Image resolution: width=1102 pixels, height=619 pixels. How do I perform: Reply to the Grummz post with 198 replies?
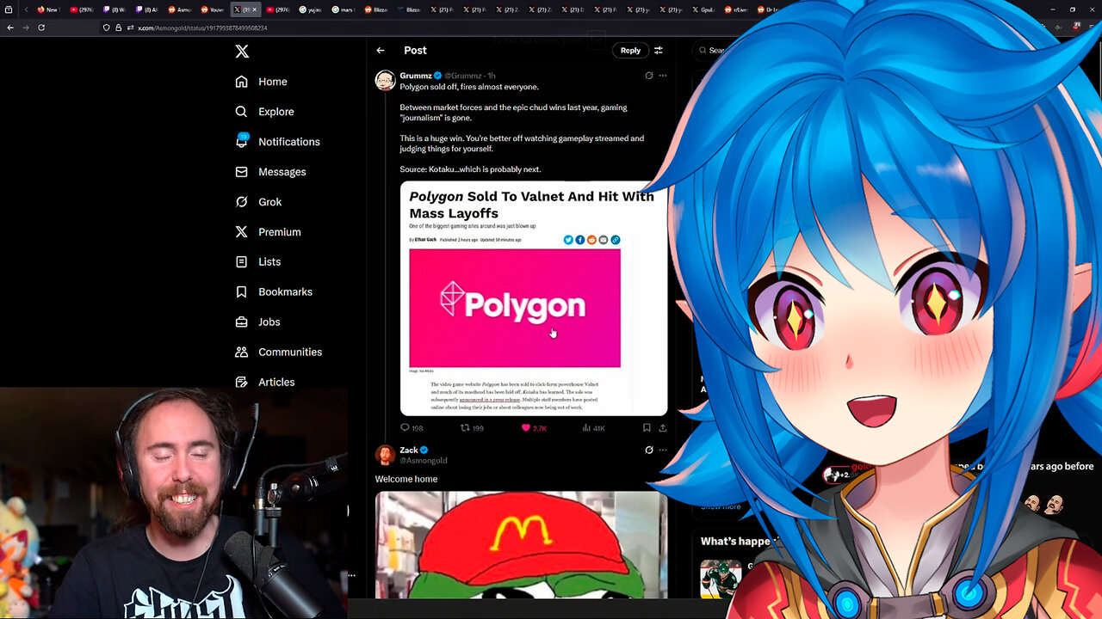click(412, 427)
